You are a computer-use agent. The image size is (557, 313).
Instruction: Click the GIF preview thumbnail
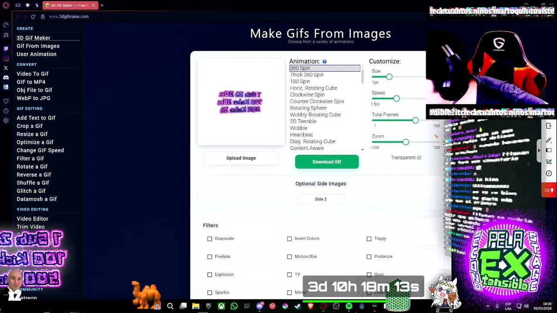tap(240, 102)
